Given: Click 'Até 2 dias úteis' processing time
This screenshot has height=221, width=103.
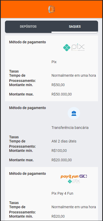Looking at the screenshot, I should [x=64, y=141].
